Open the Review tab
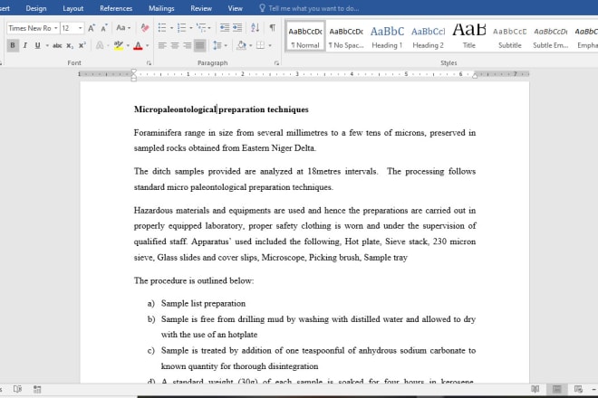598x398 pixels. (201, 8)
